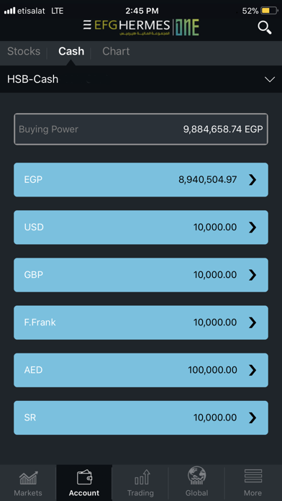Open the AED 100,000.00 row
282x501 pixels.
pos(141,370)
